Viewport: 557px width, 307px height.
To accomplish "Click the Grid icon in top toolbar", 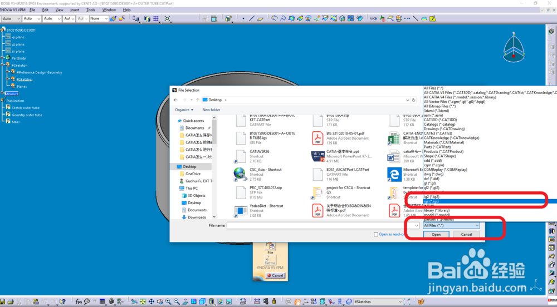I will point(156,18).
